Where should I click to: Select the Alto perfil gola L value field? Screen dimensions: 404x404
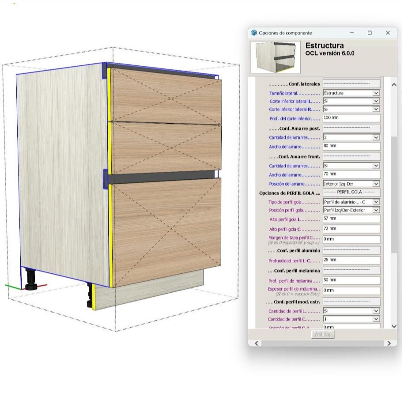351,219
